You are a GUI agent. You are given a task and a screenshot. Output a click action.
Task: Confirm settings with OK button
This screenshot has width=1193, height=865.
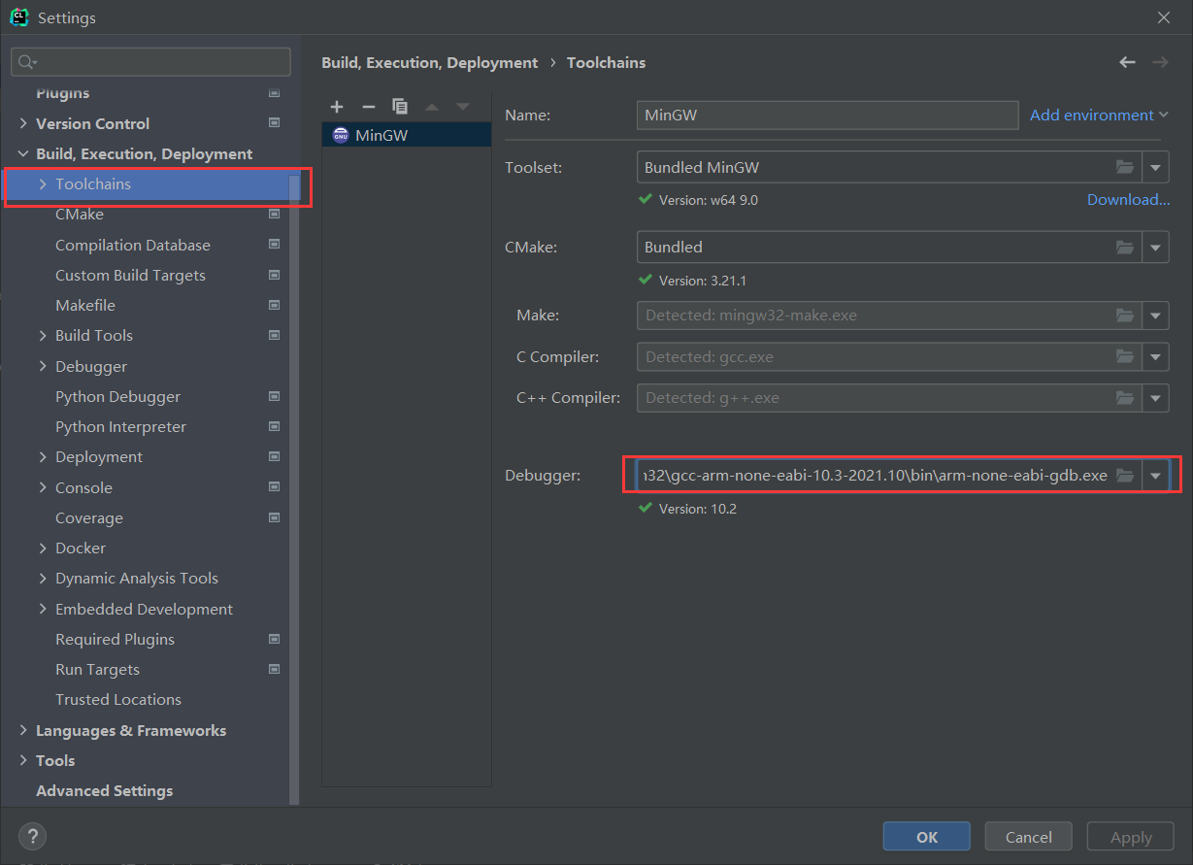point(926,837)
